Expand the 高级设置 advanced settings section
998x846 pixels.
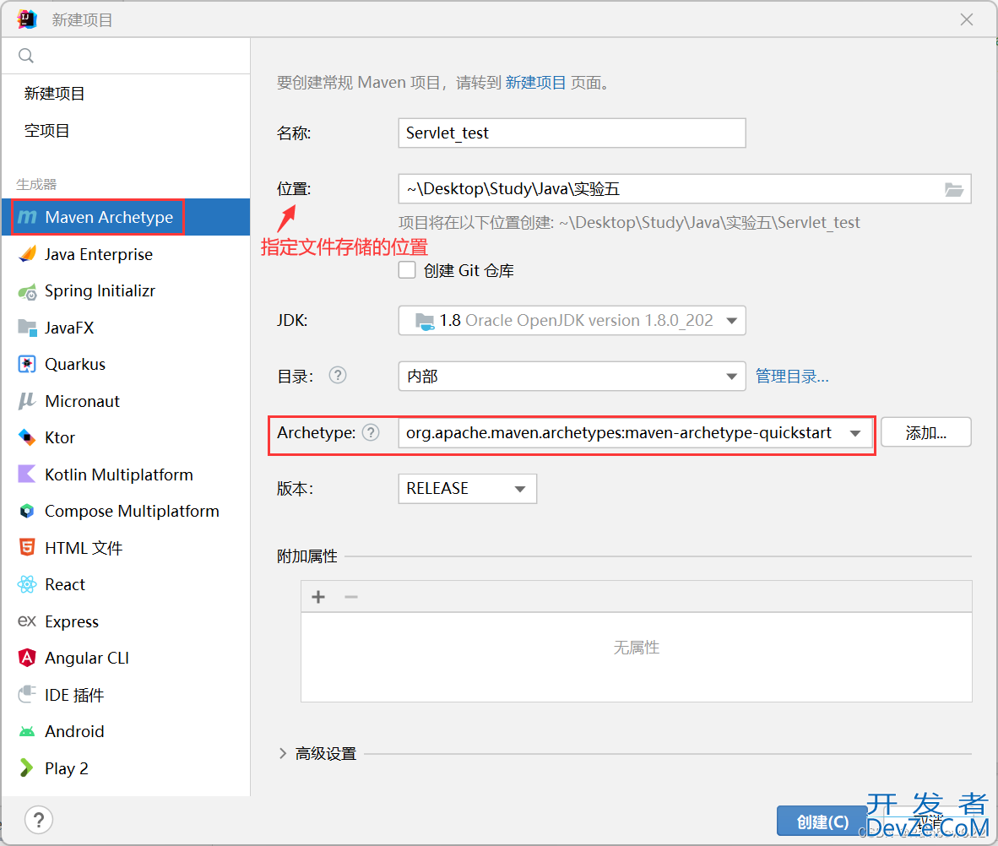point(283,754)
